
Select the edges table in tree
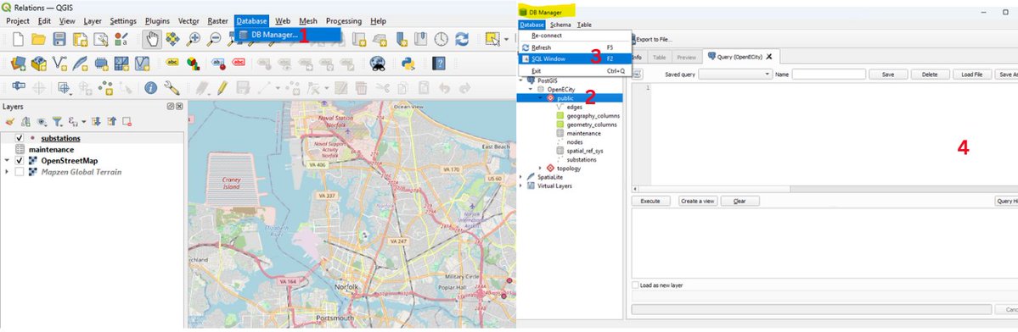[x=575, y=107]
